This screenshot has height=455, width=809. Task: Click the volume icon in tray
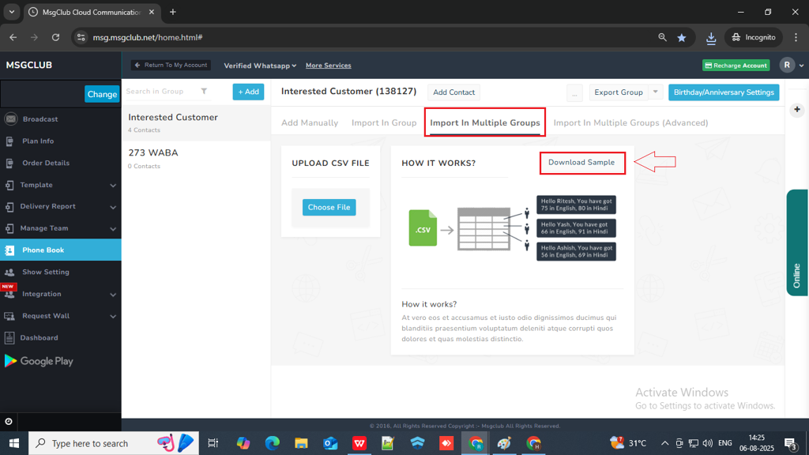coord(707,443)
